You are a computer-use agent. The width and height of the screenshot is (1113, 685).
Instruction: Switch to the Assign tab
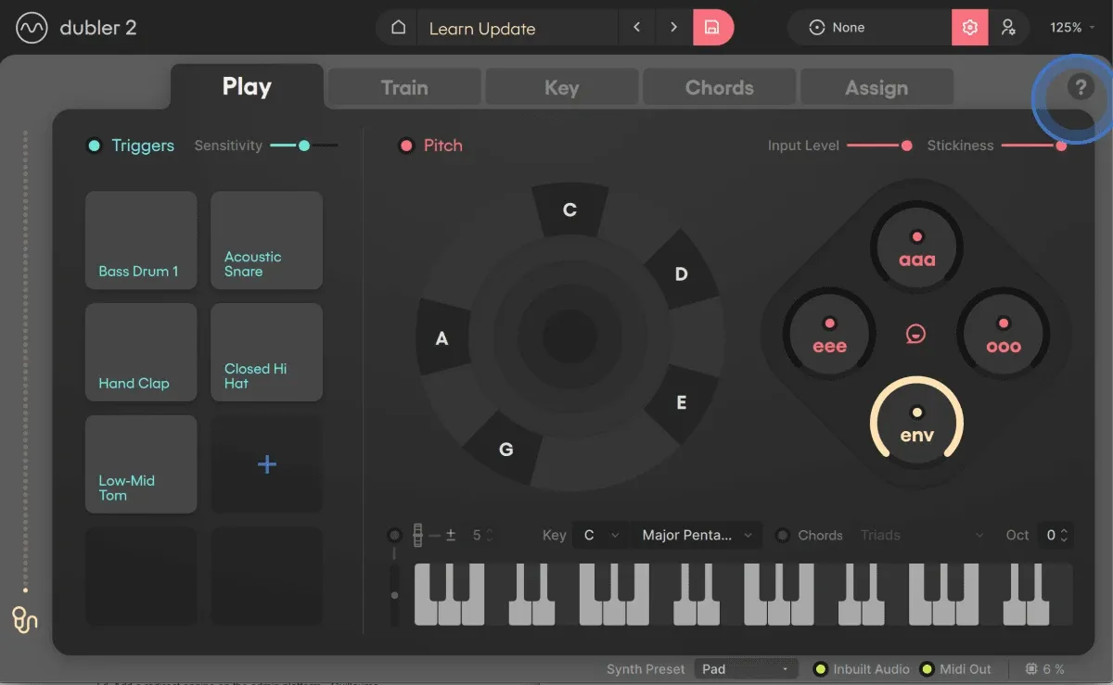[x=876, y=88]
